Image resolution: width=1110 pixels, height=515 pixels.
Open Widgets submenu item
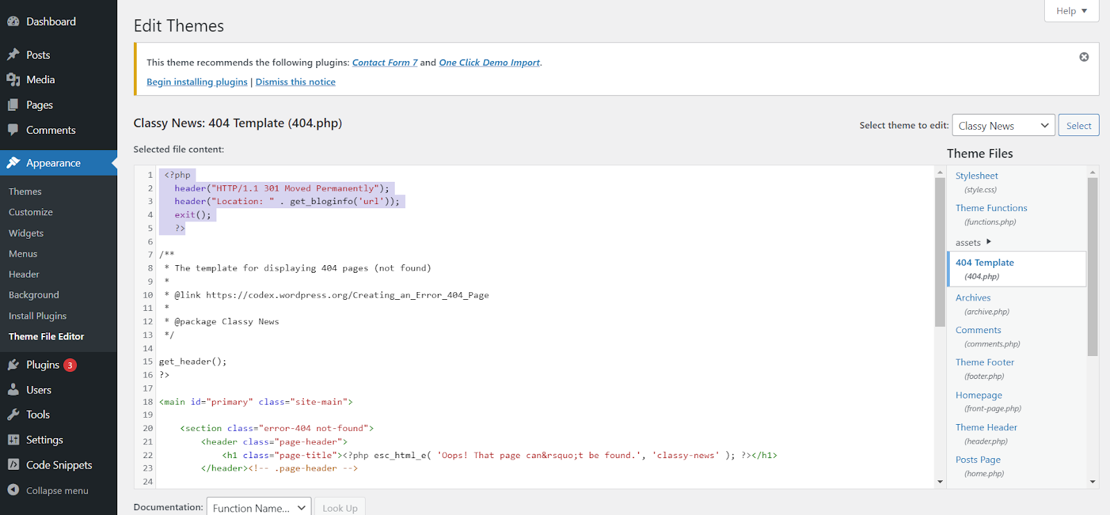pos(26,233)
